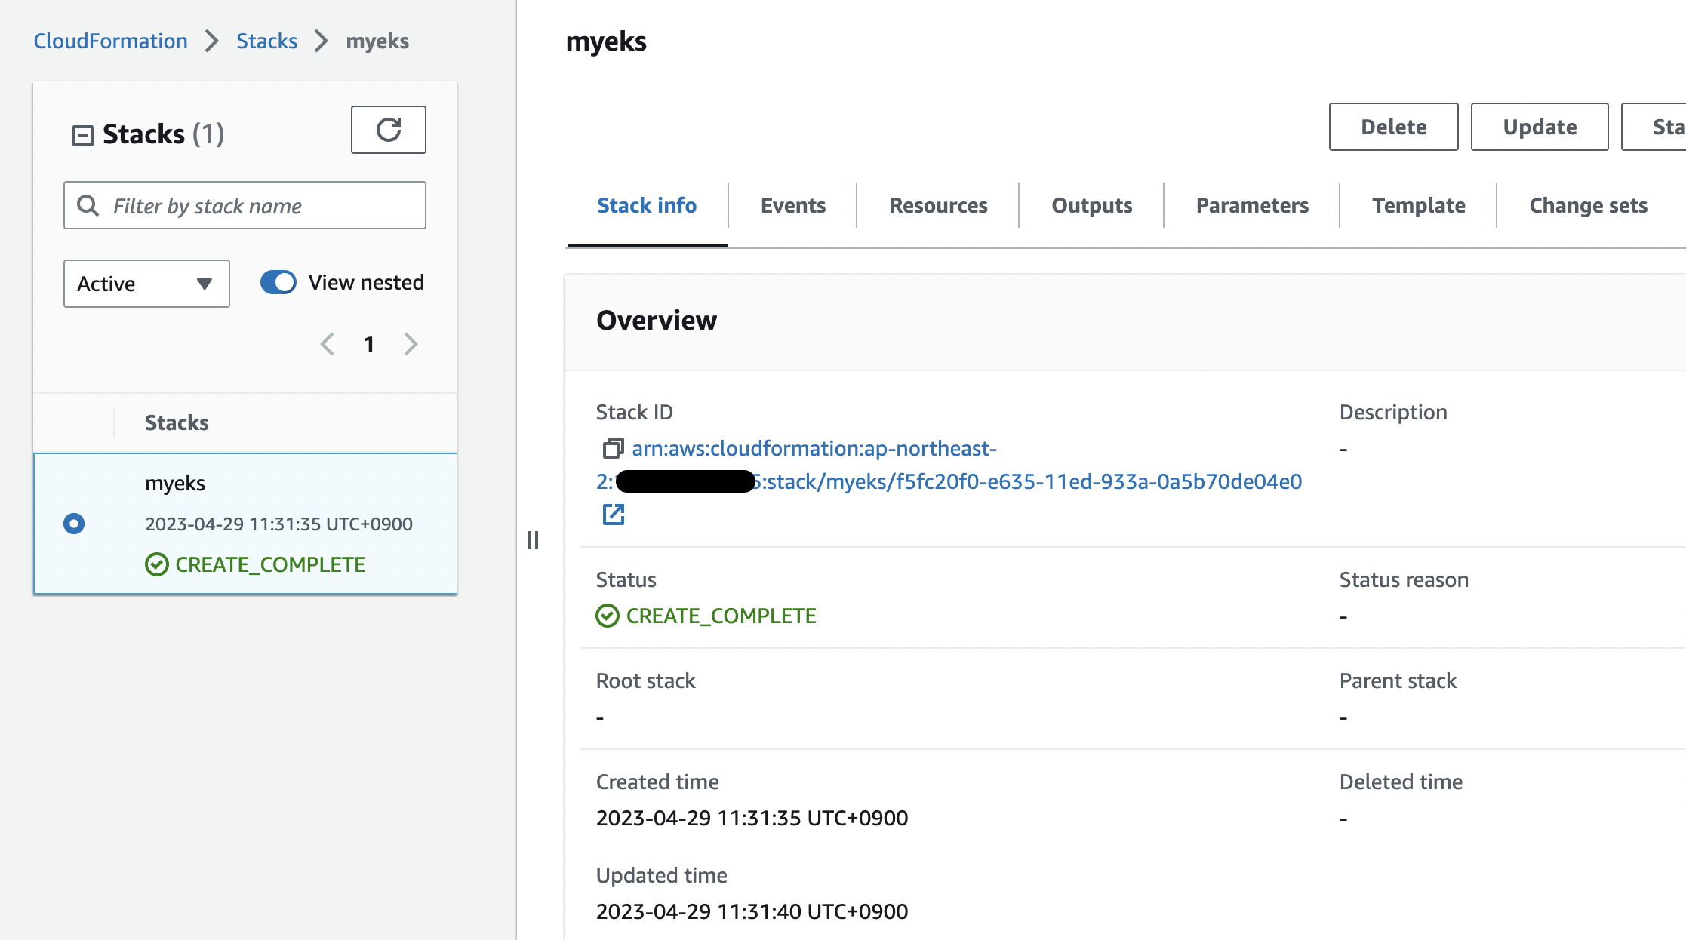Click Updated time value 2023-04-29 11:31:40

click(752, 911)
